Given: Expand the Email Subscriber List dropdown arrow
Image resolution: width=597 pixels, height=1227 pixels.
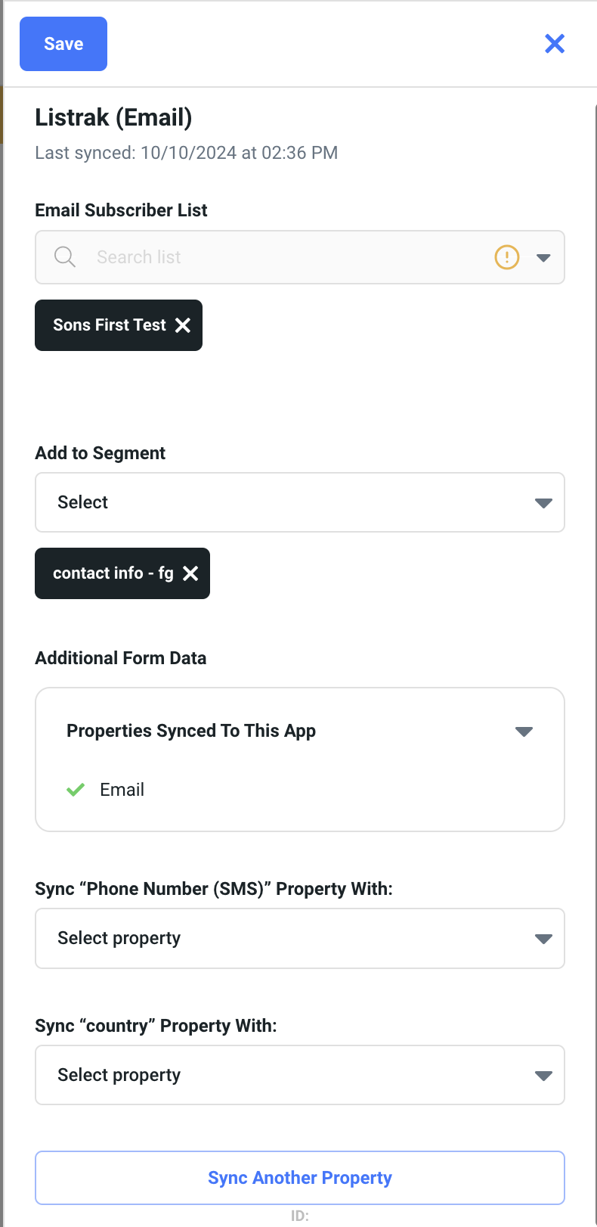Looking at the screenshot, I should coord(543,257).
